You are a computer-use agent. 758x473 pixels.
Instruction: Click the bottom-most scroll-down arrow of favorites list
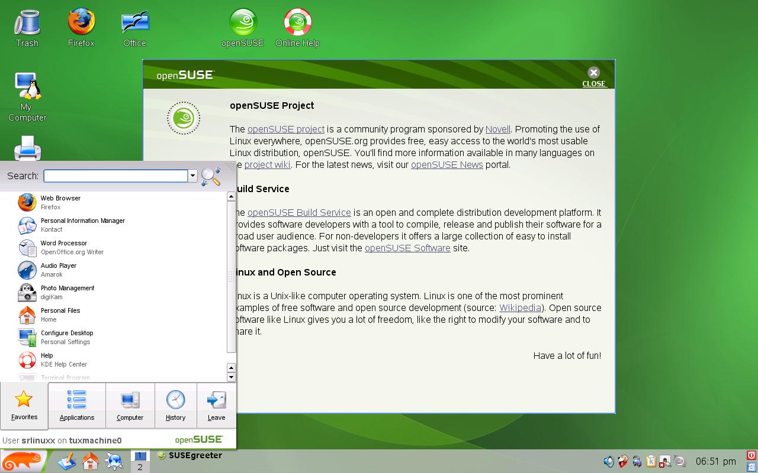click(232, 377)
